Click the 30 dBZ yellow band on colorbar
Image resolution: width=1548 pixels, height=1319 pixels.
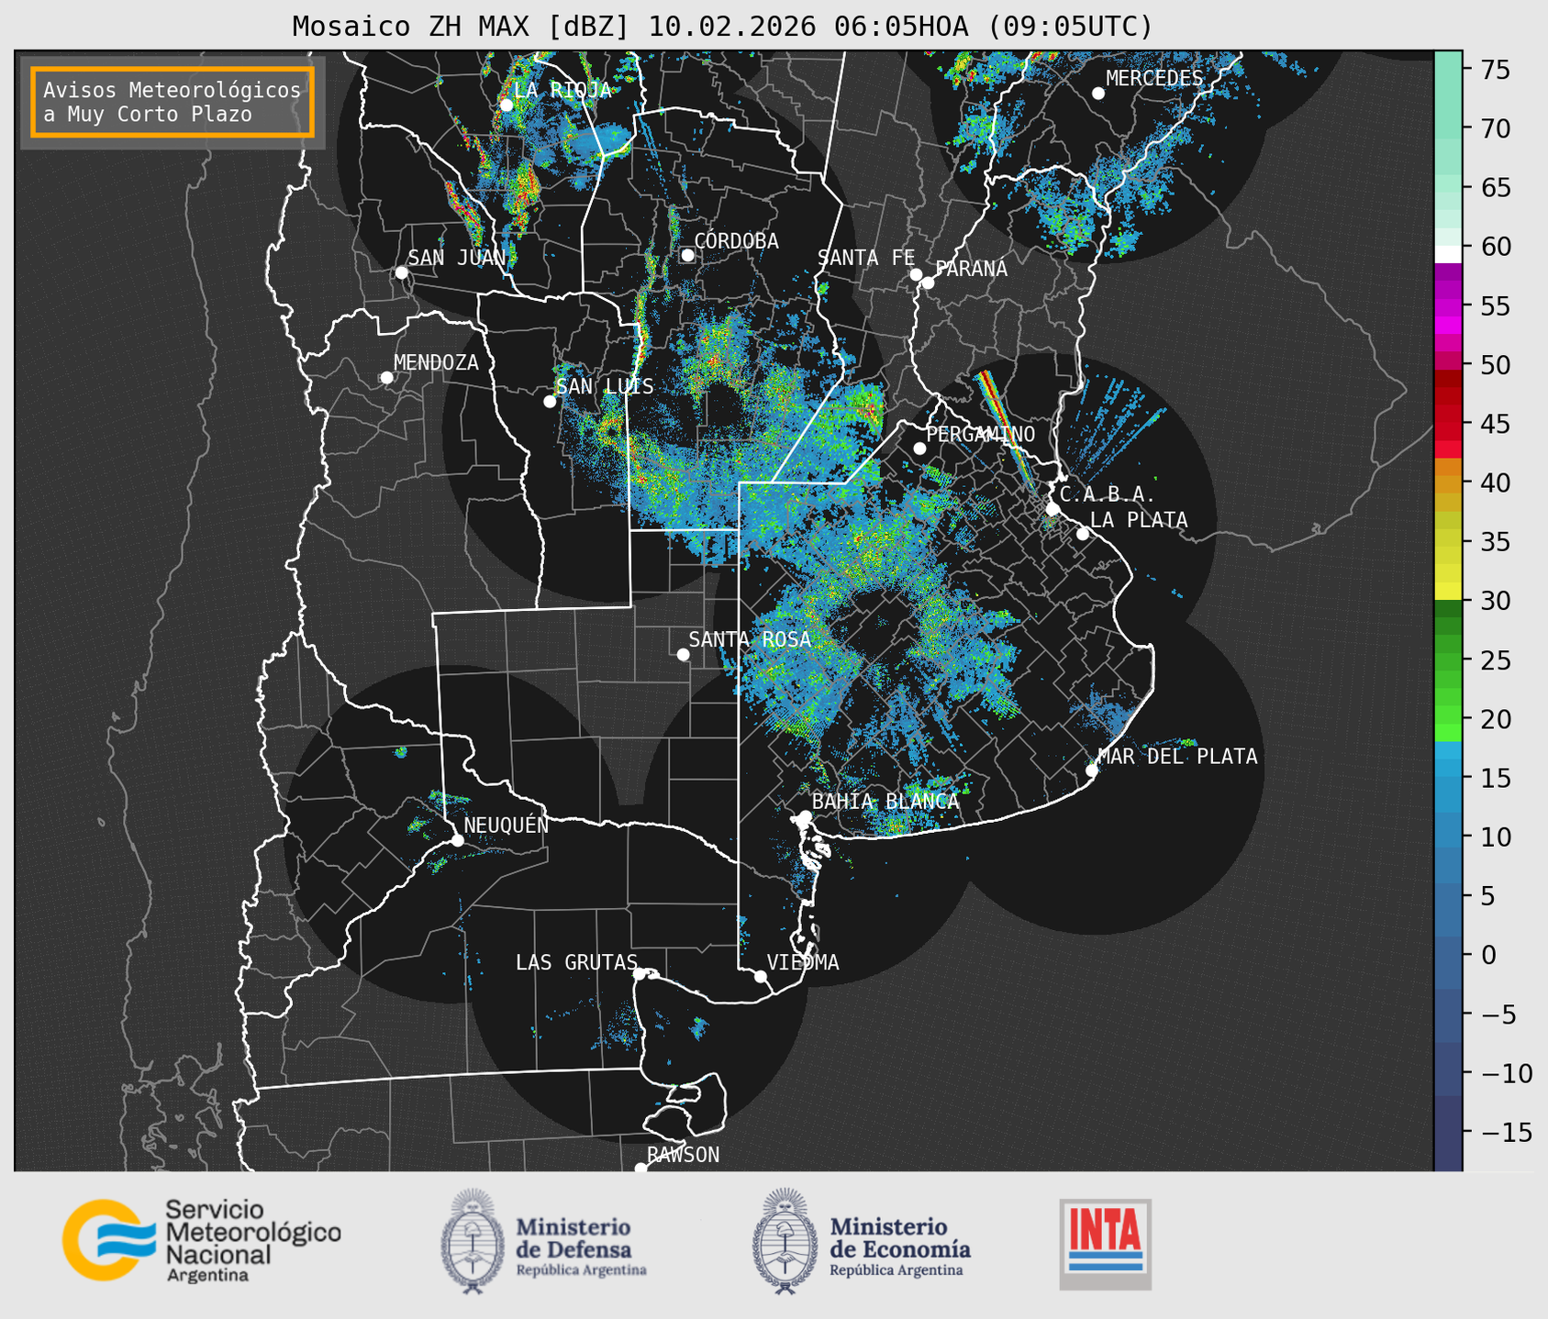pos(1448,592)
